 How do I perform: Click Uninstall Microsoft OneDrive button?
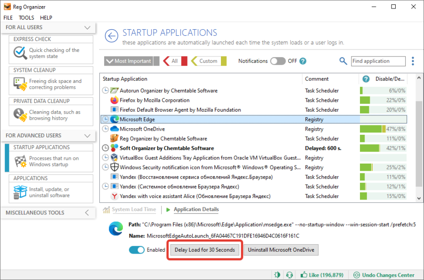coord(281,250)
